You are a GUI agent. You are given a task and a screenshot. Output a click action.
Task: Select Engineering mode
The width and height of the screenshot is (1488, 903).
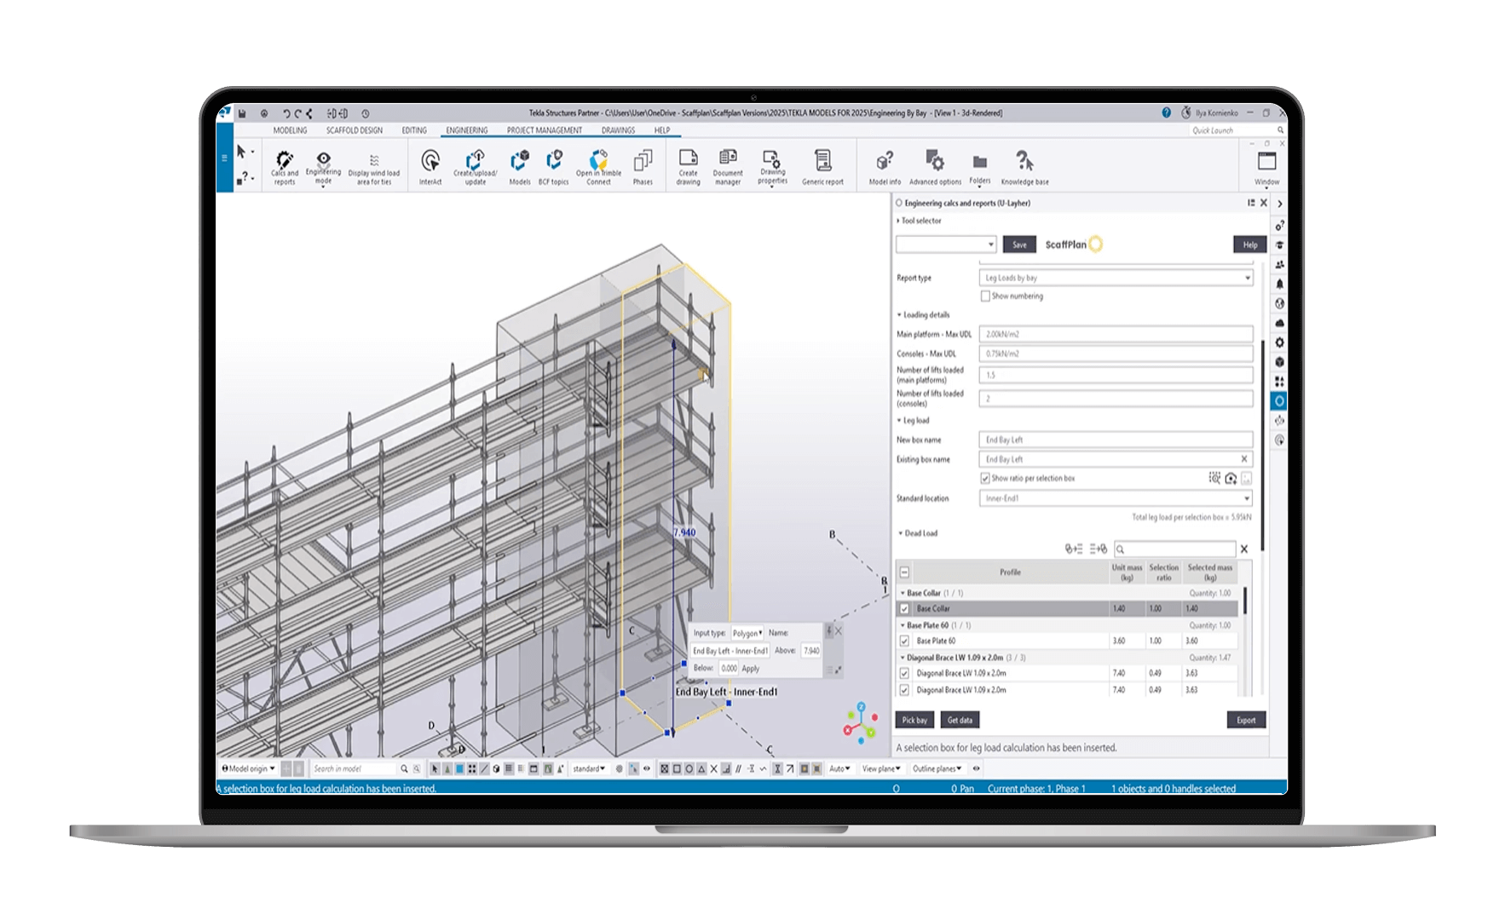(x=323, y=165)
